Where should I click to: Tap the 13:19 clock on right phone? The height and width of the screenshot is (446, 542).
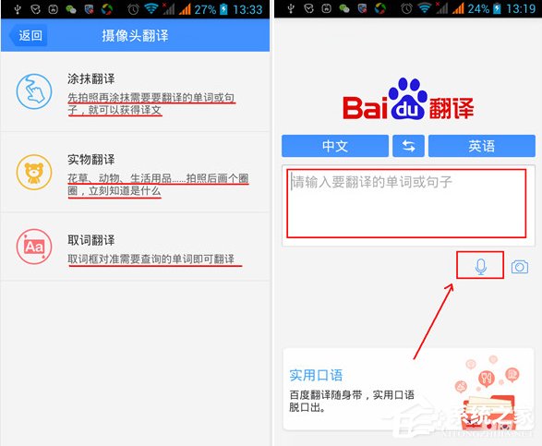(521, 9)
